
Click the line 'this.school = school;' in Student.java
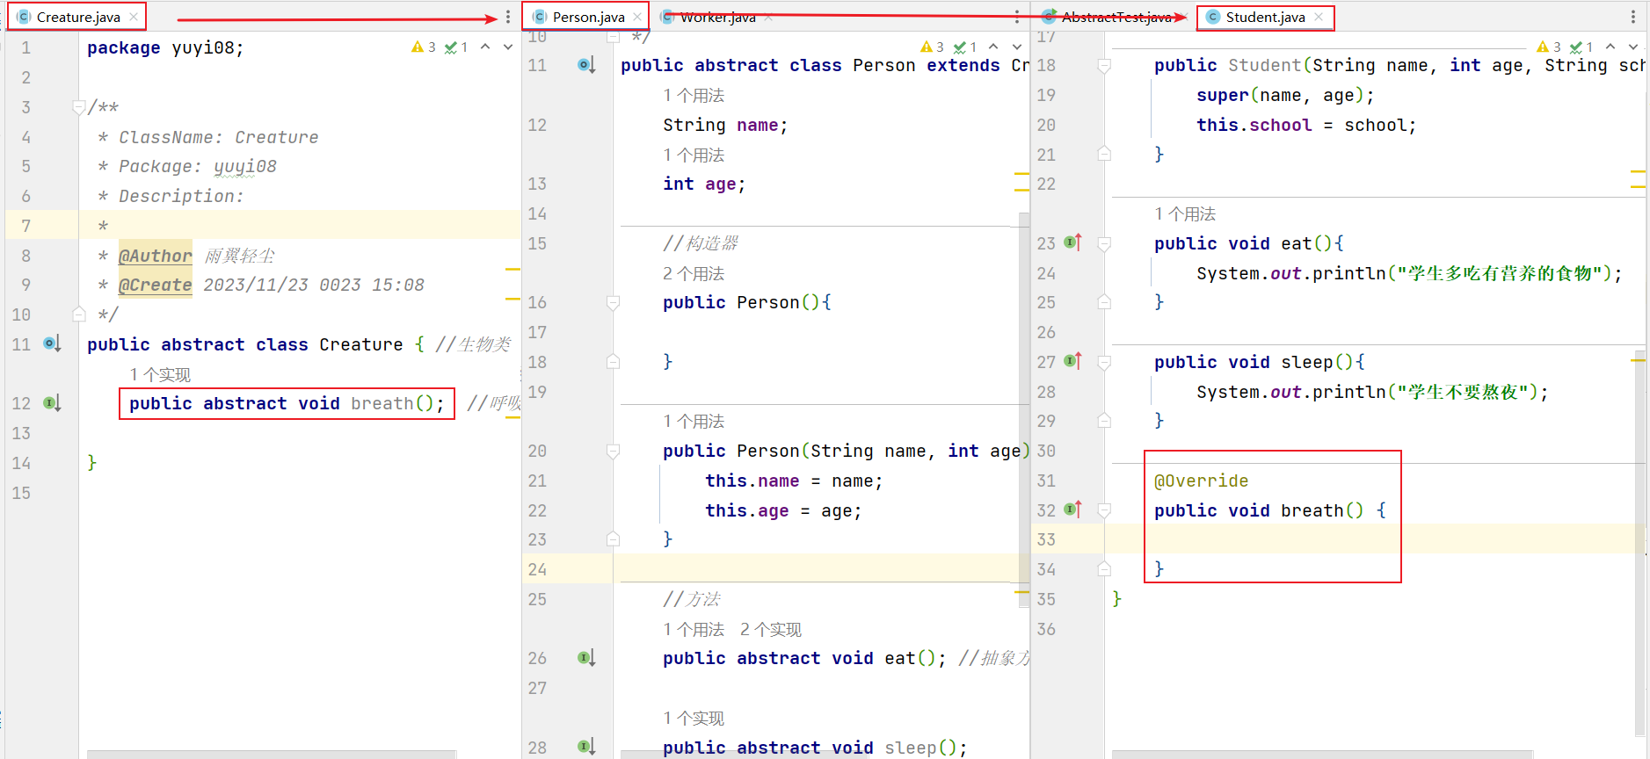point(1306,125)
